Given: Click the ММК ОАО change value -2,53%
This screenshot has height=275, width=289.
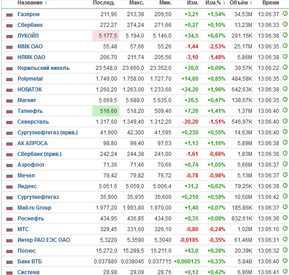Looking at the screenshot, I should click(x=217, y=47).
